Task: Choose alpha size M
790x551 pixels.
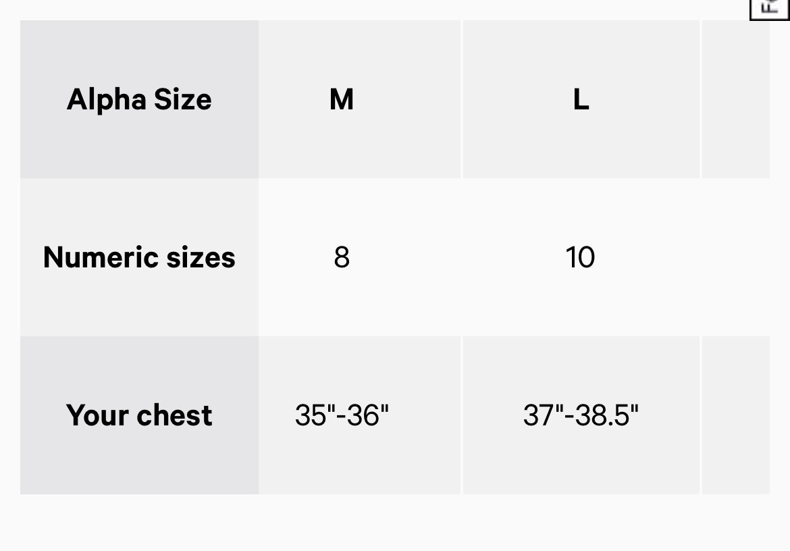Action: pos(342,99)
